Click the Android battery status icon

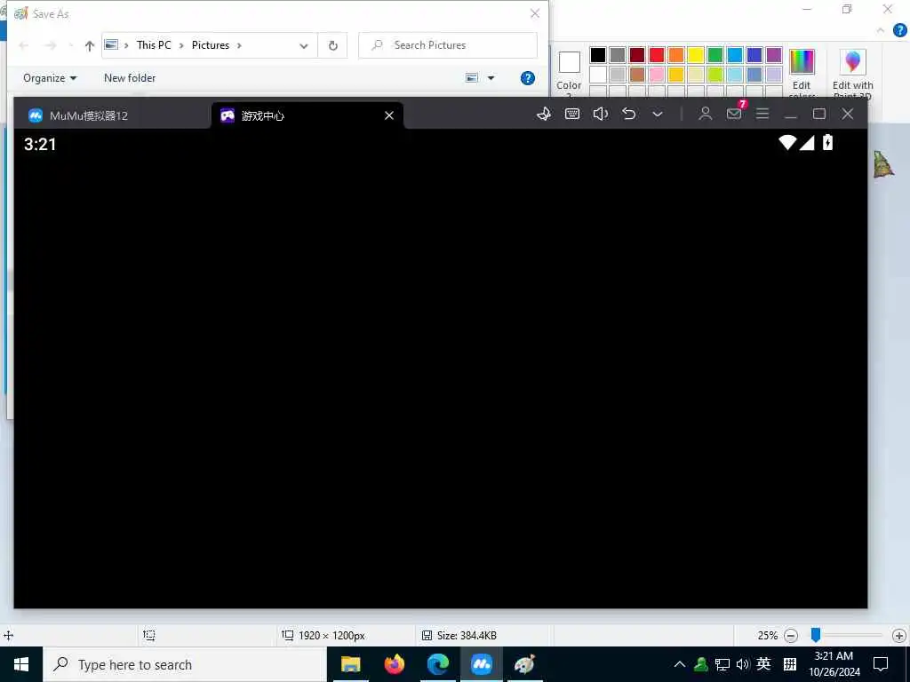click(x=827, y=143)
